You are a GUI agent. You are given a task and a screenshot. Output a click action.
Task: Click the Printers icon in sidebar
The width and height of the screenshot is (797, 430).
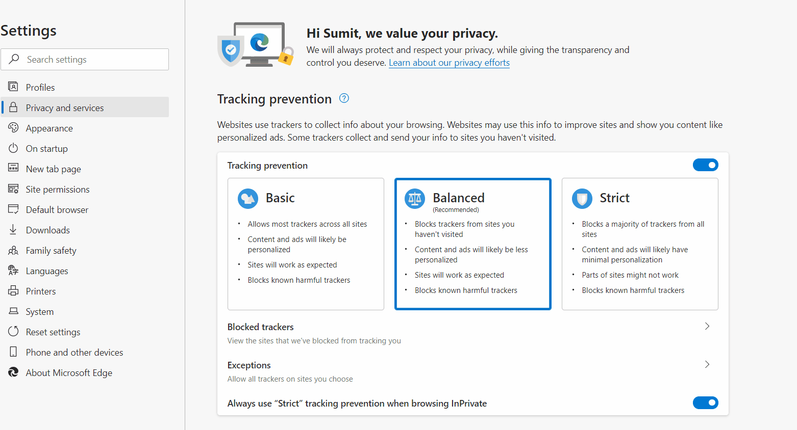(13, 290)
